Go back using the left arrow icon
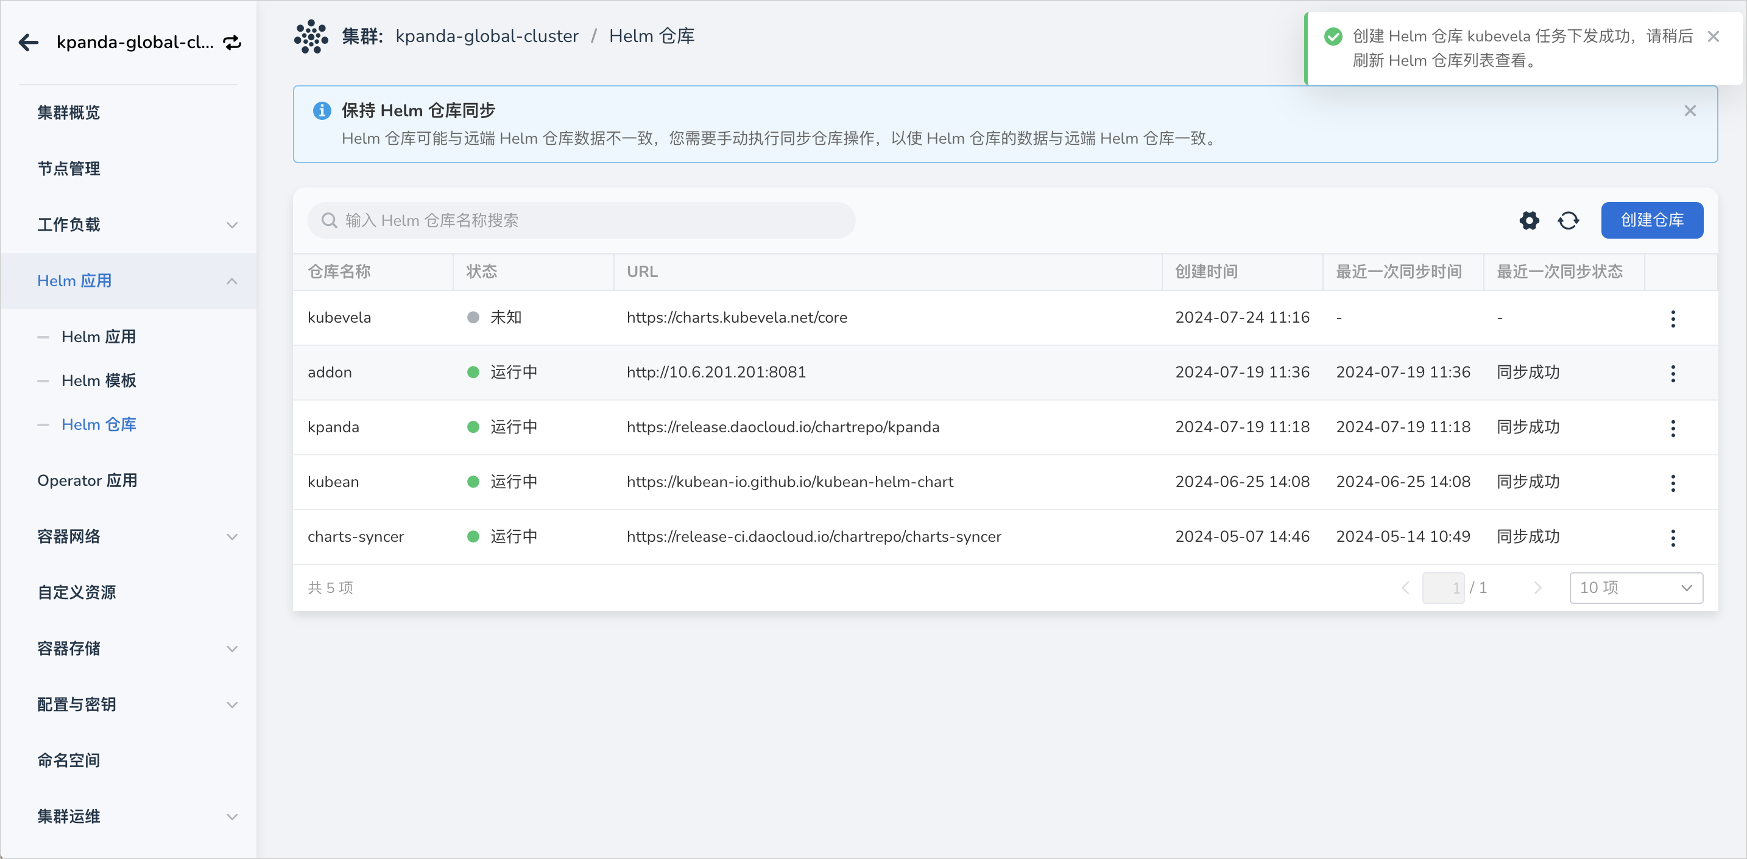 click(x=29, y=42)
